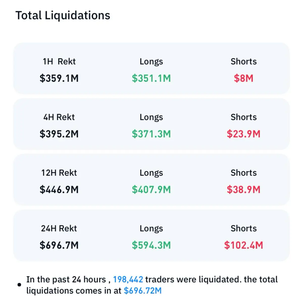The image size is (303, 302).
Task: Open the $696.72M total liquidations link
Action: [x=142, y=291]
